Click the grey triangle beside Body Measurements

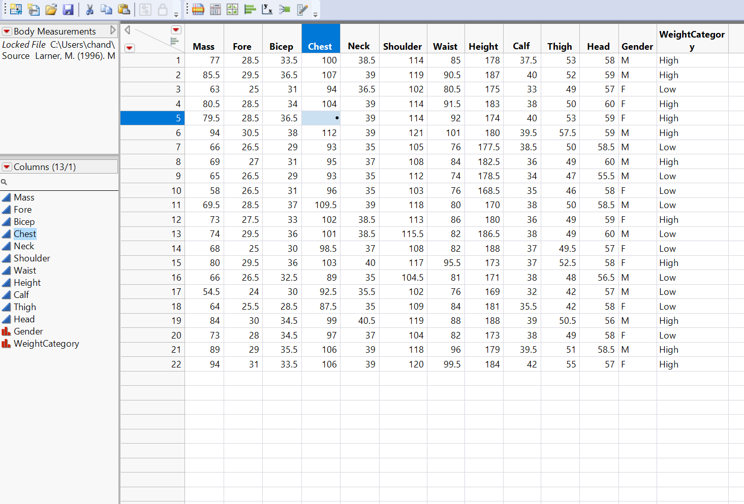[113, 30]
